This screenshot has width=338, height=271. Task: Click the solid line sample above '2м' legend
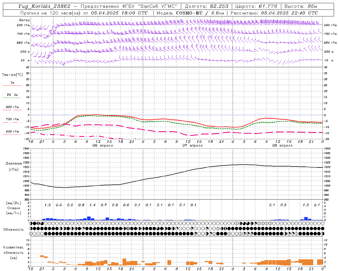pyautogui.click(x=12, y=86)
